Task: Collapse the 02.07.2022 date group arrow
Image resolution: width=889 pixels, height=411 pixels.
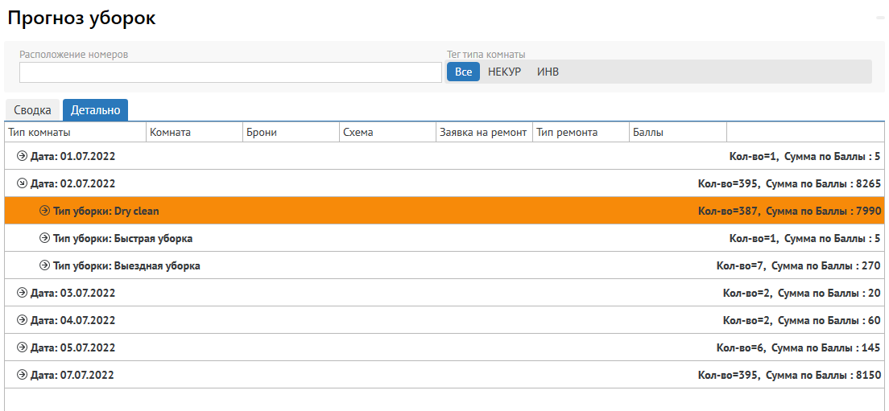Action: pyautogui.click(x=23, y=183)
